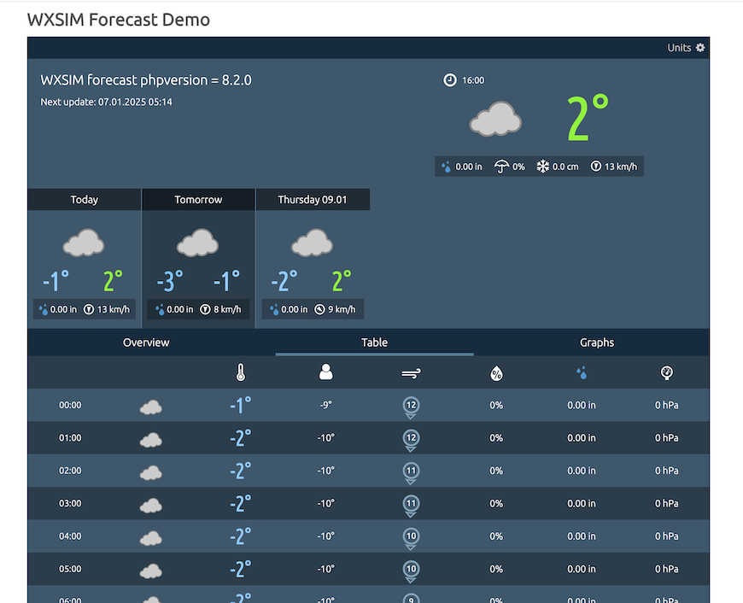Click the wind badge in 03:00 row

coord(411,505)
